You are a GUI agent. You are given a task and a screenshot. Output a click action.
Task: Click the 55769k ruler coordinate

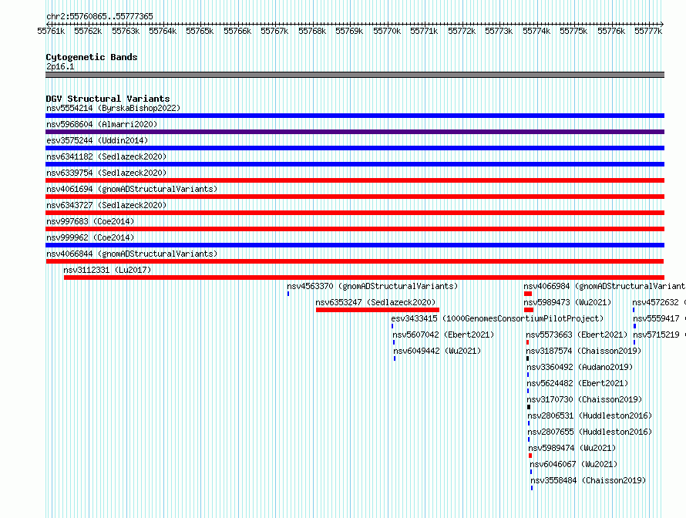tap(349, 31)
